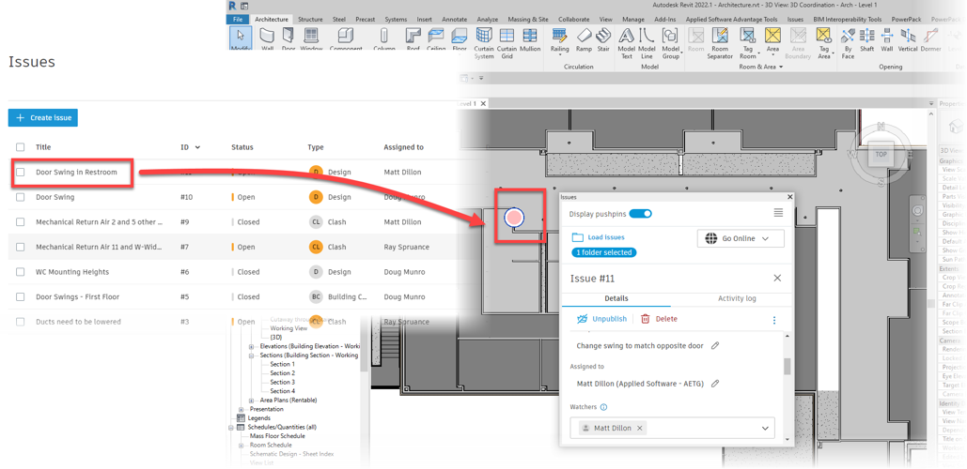
Task: Open the Collaborate ribbon tab
Action: 573,19
